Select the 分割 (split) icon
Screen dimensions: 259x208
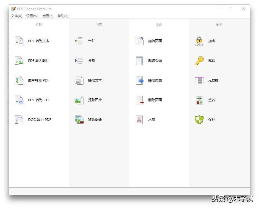point(79,61)
